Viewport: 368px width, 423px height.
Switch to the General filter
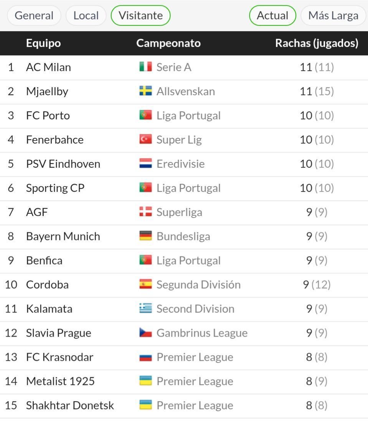pyautogui.click(x=34, y=16)
